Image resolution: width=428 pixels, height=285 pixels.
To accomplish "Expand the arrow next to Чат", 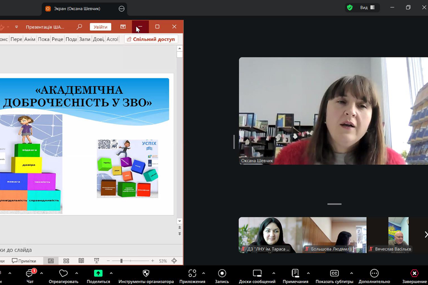I will click(41, 273).
